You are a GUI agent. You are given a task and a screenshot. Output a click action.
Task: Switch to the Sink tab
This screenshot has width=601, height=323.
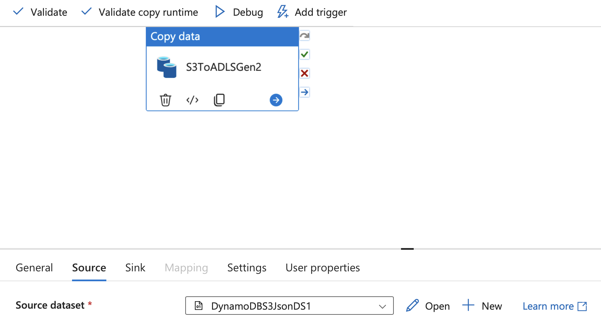pos(135,268)
